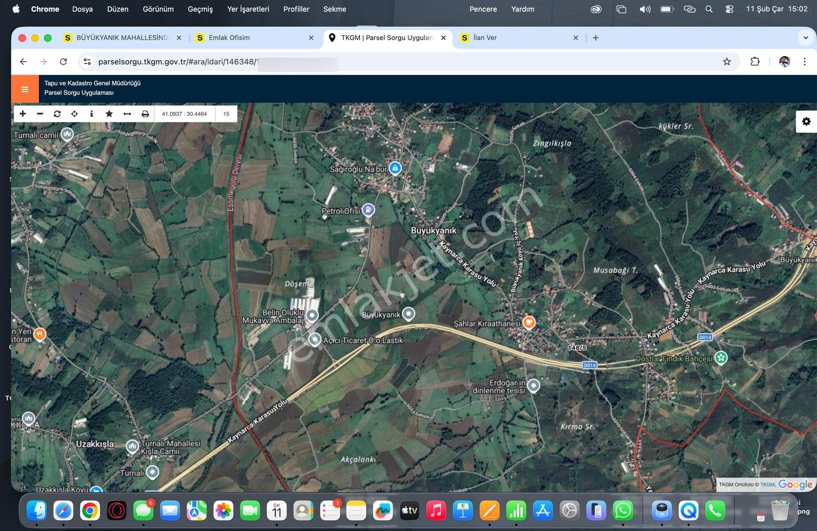Launch WhatsApp from the Dock
The width and height of the screenshot is (817, 531).
click(x=623, y=510)
